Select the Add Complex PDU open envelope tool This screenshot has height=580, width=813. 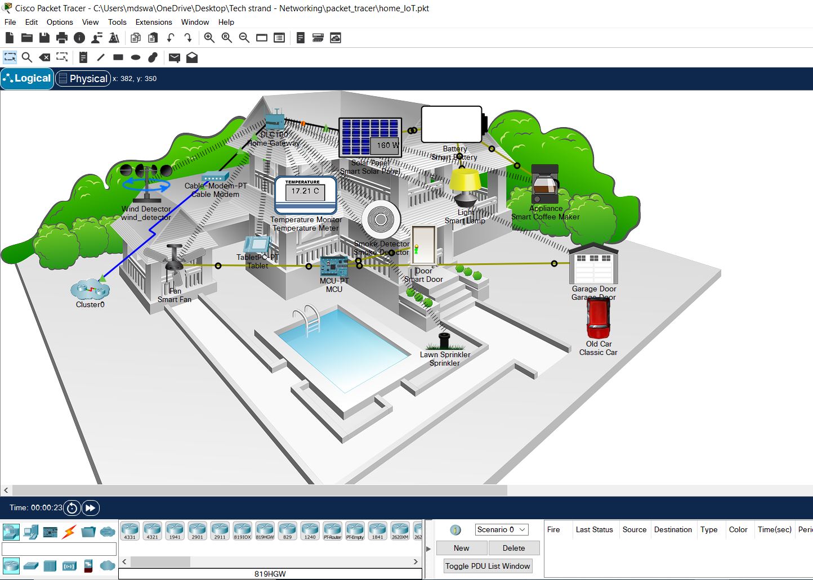pyautogui.click(x=191, y=57)
